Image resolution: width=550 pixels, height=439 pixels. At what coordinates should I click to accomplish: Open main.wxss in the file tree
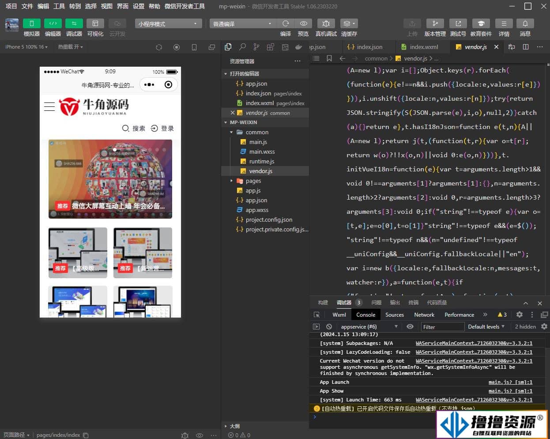pos(265,151)
